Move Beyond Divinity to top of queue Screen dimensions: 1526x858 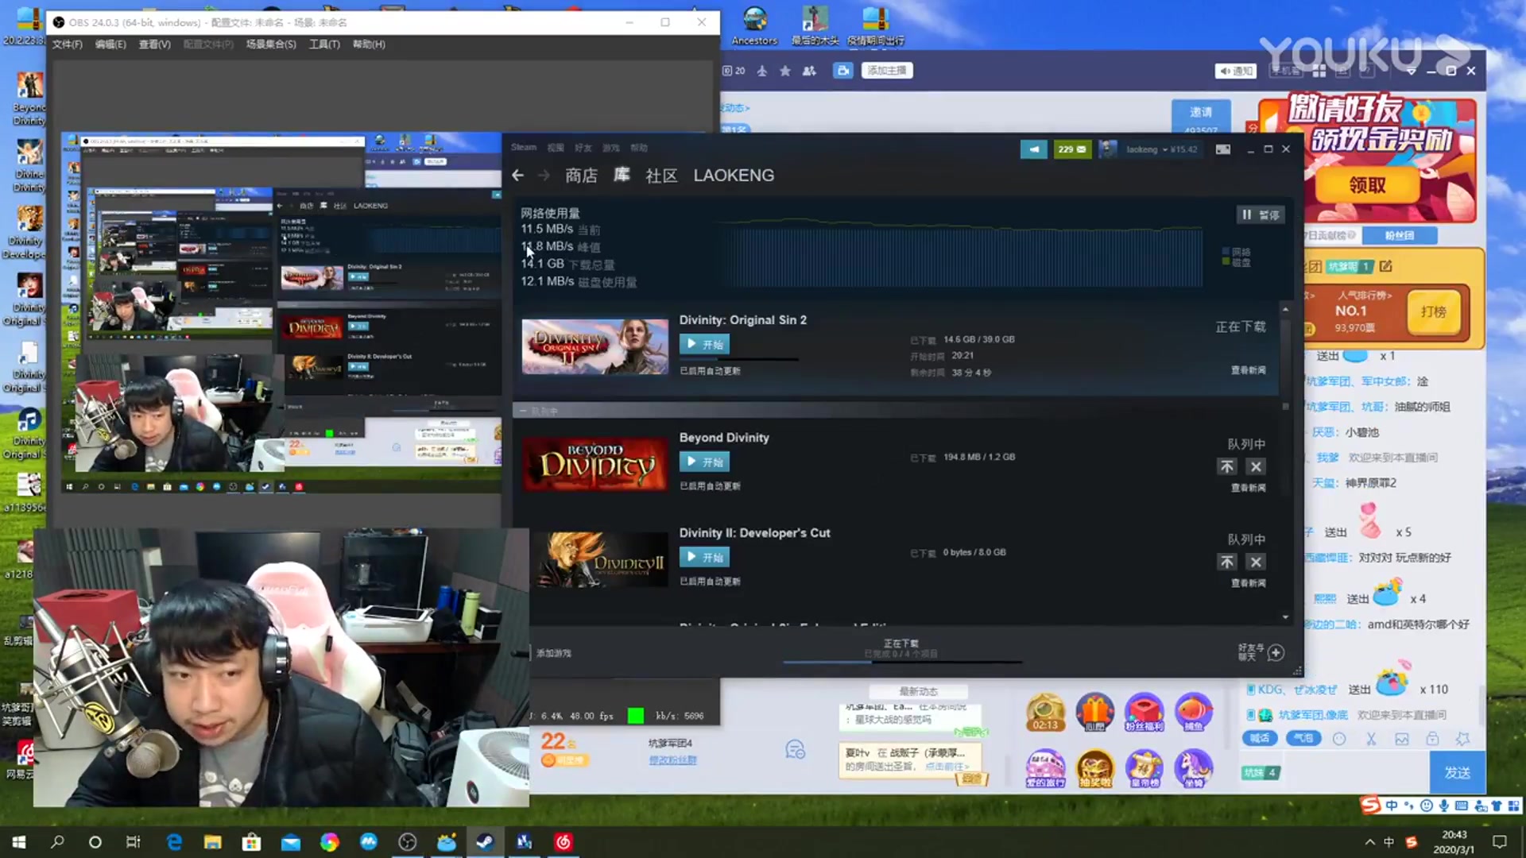(x=1227, y=466)
